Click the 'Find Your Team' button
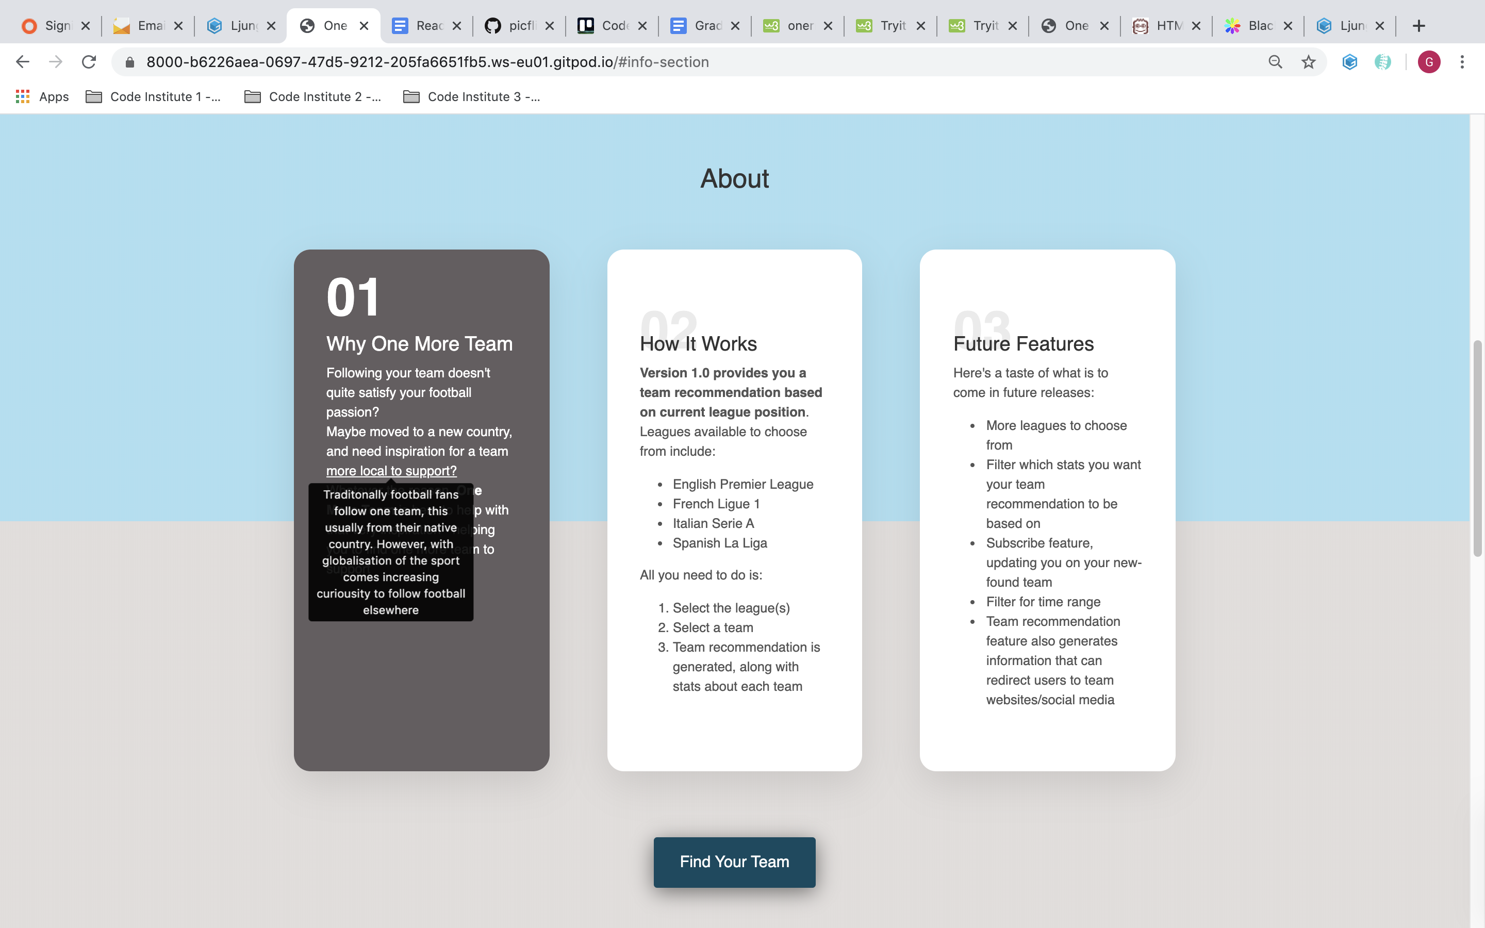The width and height of the screenshot is (1485, 928). click(x=734, y=861)
